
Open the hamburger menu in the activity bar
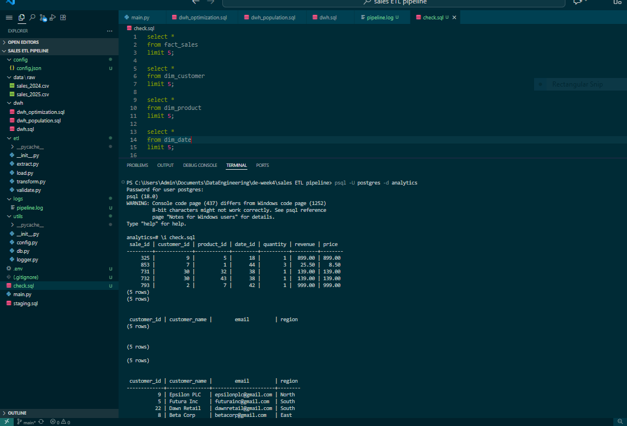pyautogui.click(x=9, y=18)
